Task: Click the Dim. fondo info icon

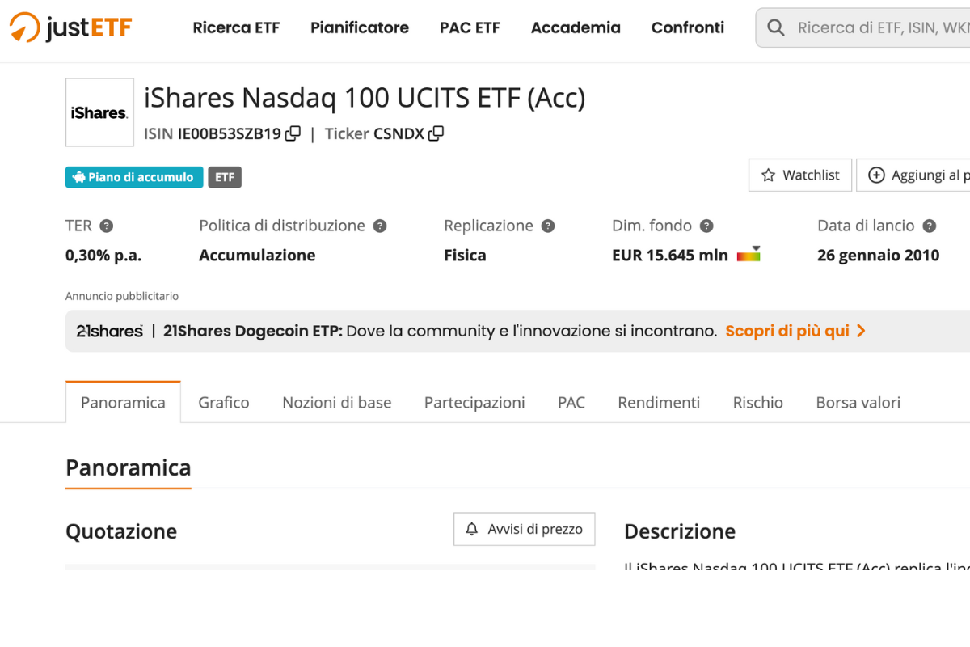Action: pyautogui.click(x=706, y=226)
